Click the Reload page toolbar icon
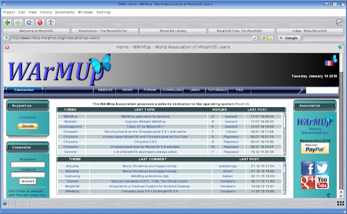Viewport: 347px width, 214px height. 29,23
